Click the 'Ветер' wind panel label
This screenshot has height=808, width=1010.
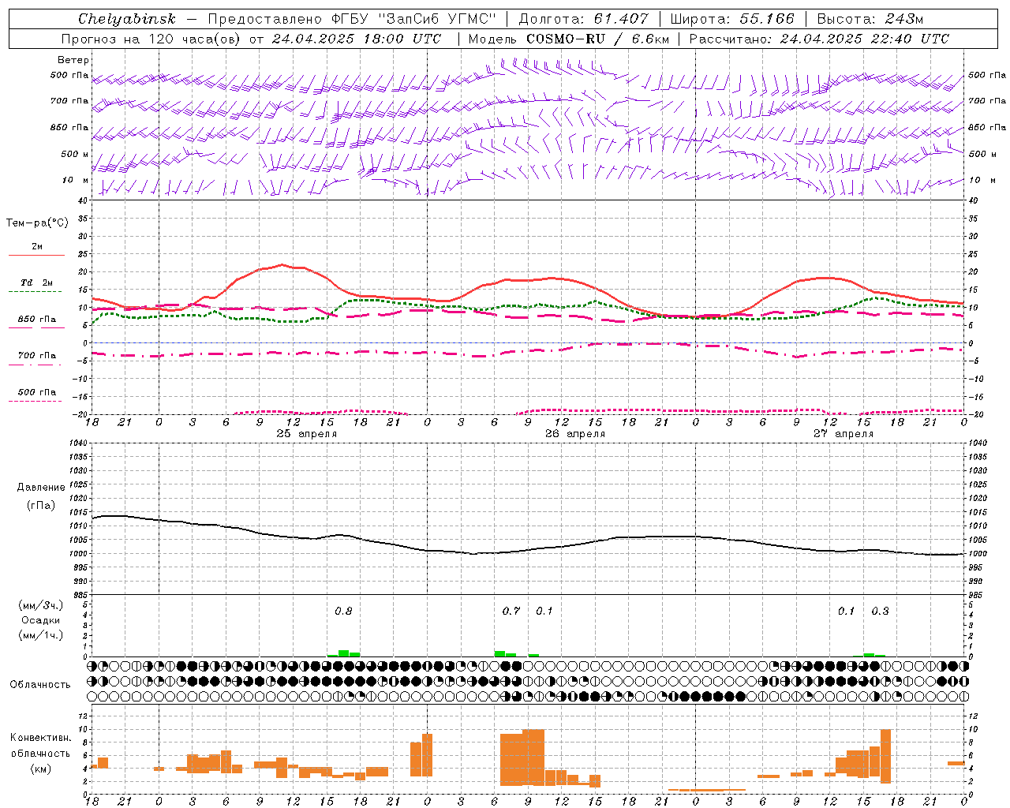[x=73, y=60]
